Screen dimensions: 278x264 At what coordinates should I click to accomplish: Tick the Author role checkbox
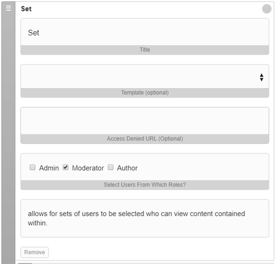coord(111,167)
